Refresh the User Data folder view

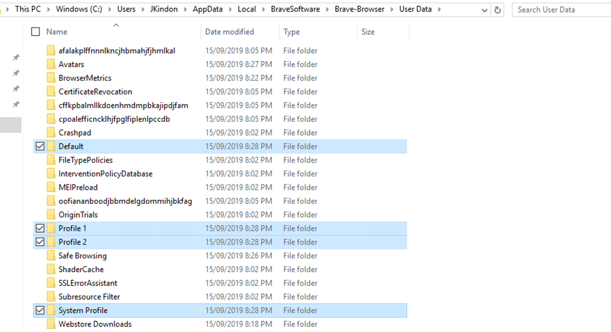click(x=498, y=10)
